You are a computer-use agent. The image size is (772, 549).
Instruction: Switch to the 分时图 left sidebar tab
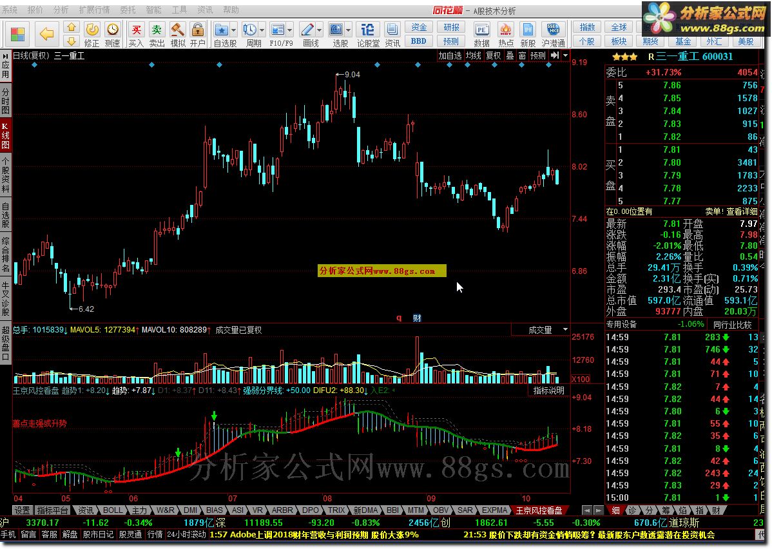point(5,101)
